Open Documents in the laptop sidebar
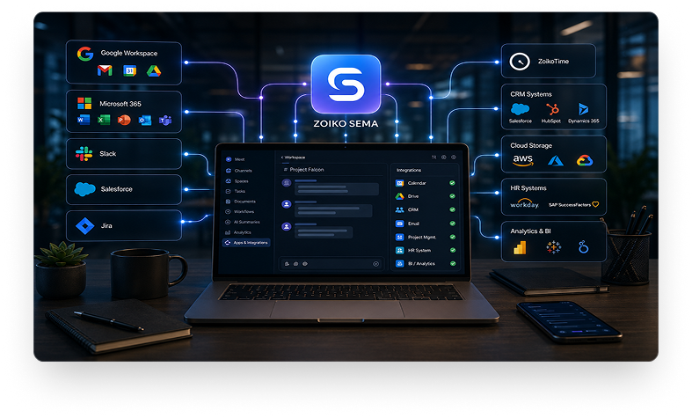 click(241, 202)
